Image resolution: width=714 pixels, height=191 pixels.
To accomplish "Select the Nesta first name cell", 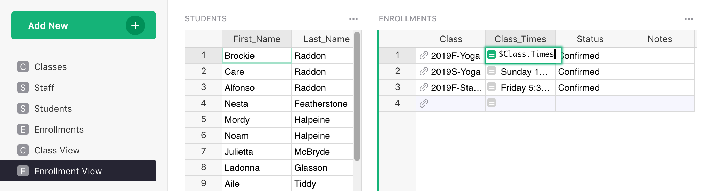I will (x=257, y=103).
